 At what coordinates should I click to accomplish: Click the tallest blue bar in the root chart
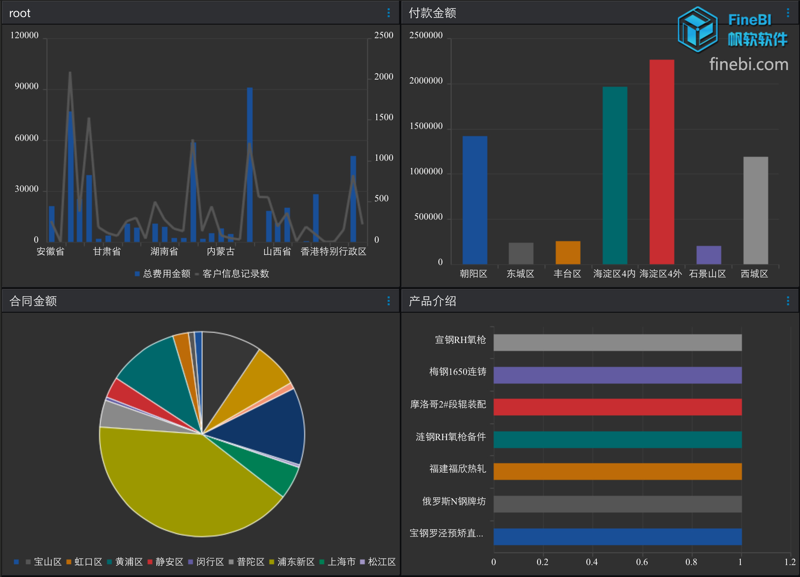click(250, 165)
